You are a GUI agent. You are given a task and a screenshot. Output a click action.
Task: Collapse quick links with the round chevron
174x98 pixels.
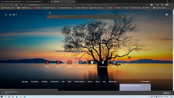click(129, 57)
